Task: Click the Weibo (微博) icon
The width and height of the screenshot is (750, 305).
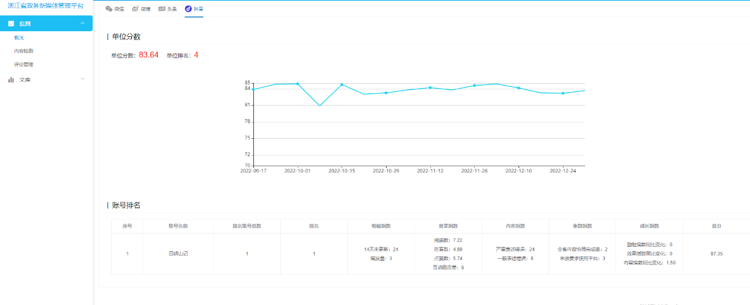Action: click(x=135, y=9)
